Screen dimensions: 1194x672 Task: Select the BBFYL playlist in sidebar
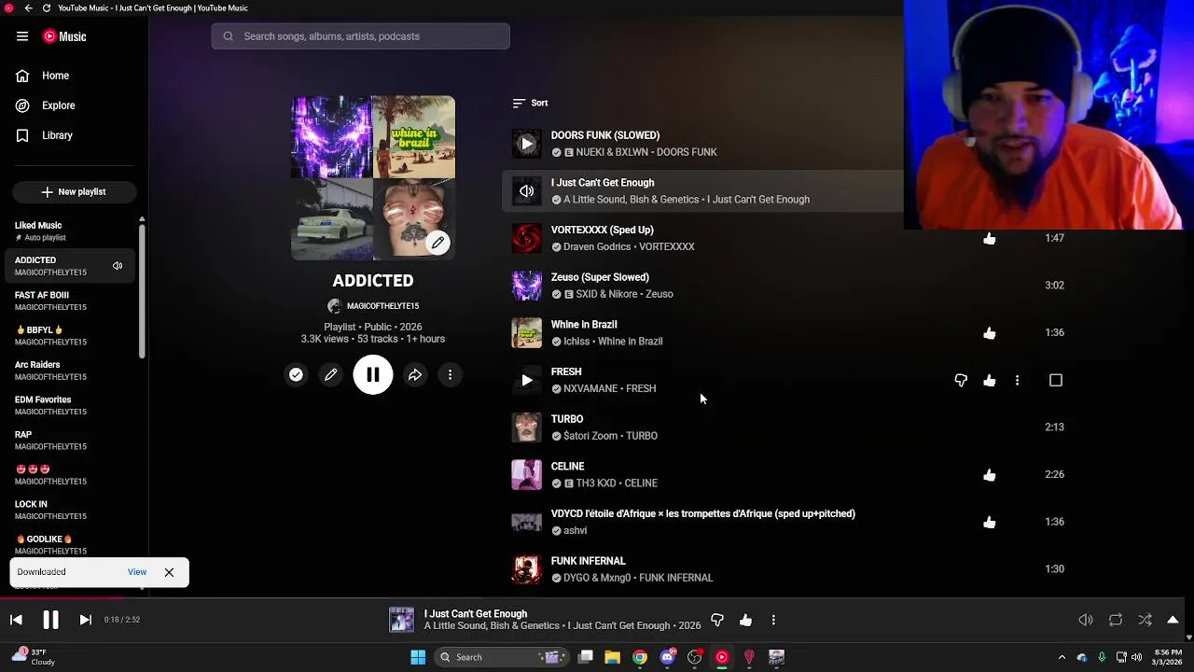(70, 335)
